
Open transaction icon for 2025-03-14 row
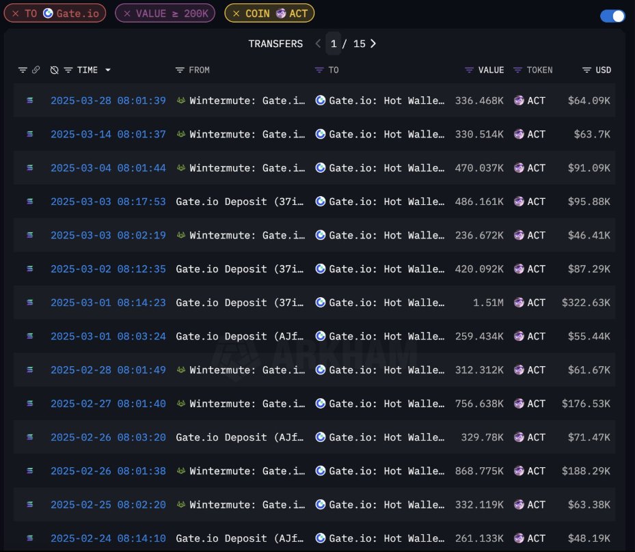pos(29,133)
